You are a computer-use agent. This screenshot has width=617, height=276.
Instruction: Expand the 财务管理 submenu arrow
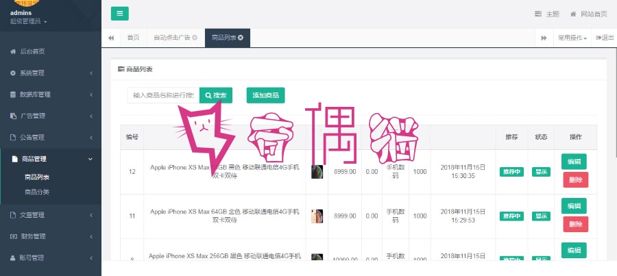coord(91,236)
